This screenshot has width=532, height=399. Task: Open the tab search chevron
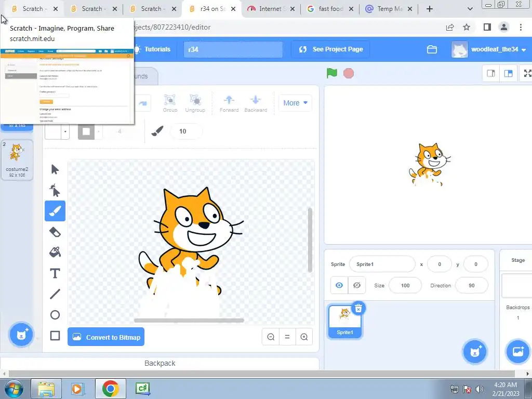470,9
